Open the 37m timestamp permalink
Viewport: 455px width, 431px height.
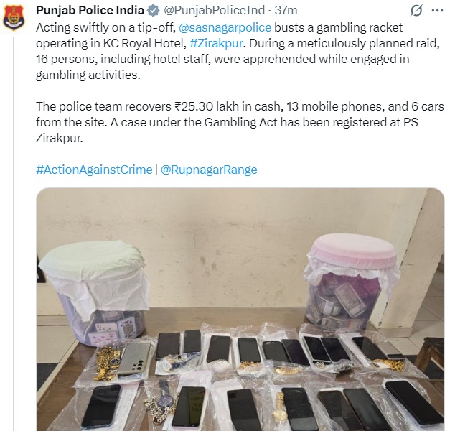(x=286, y=11)
